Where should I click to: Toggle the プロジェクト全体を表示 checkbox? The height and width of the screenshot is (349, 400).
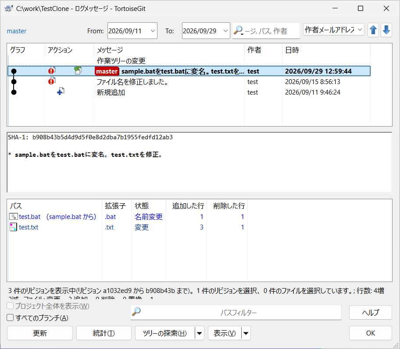[10, 306]
